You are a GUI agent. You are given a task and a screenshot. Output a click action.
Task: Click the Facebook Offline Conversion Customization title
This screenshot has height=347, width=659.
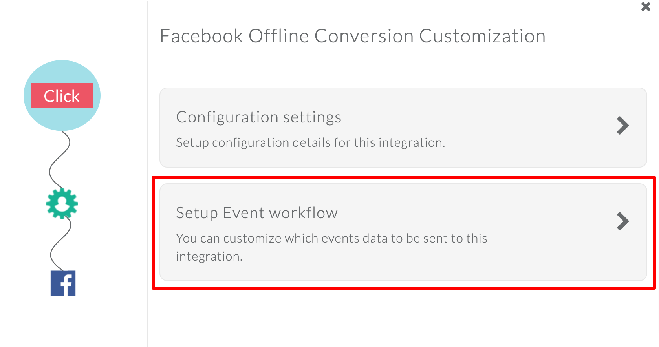353,36
